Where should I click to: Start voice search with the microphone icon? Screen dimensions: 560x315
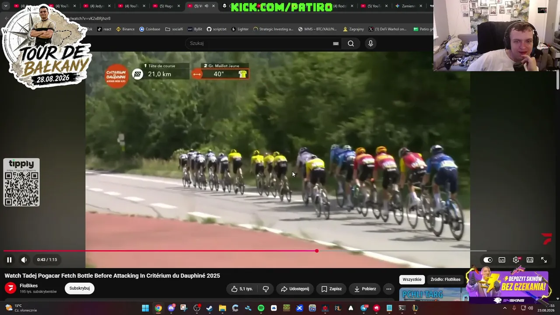click(x=371, y=43)
